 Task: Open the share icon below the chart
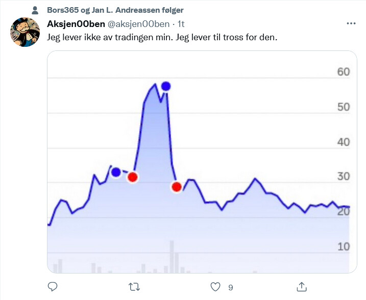pos(301,287)
